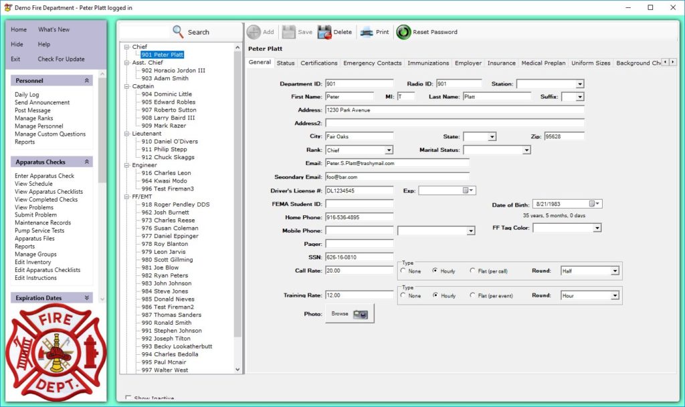Open the FF Tag Color dropdown
The image size is (685, 407).
click(597, 228)
